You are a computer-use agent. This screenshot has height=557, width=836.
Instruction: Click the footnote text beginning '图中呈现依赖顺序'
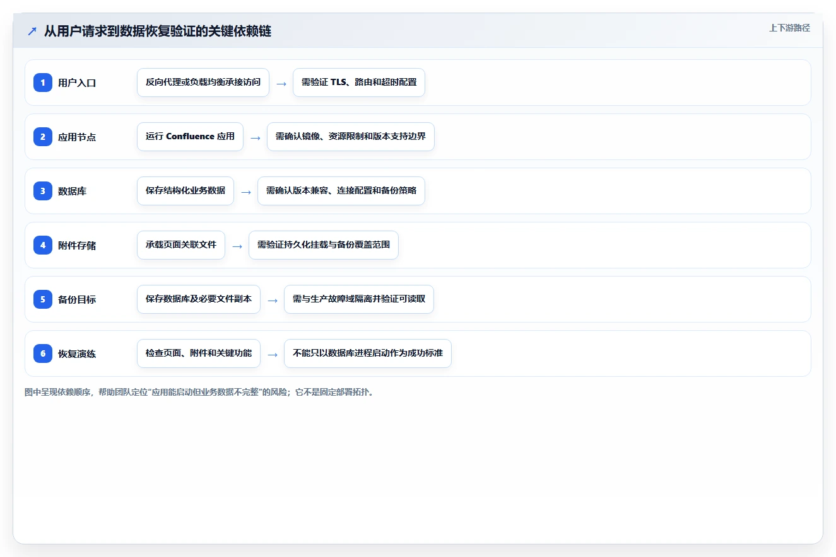pyautogui.click(x=199, y=392)
